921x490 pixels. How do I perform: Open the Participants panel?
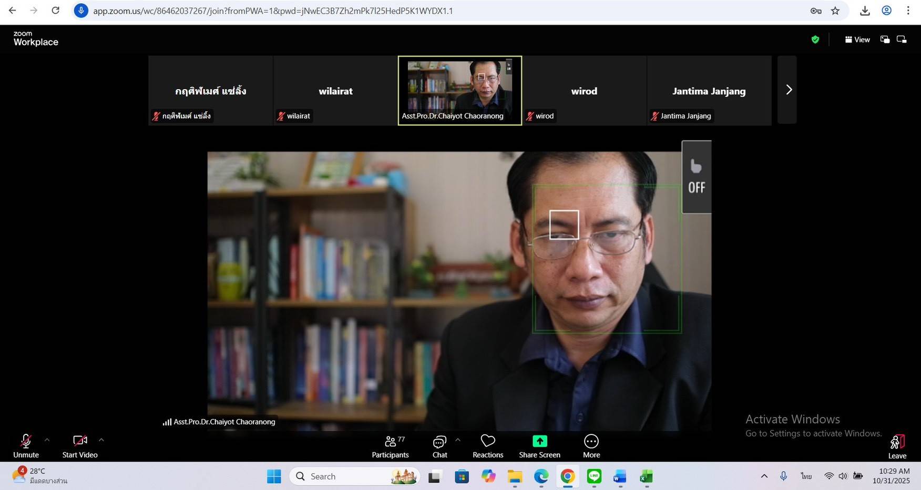pyautogui.click(x=390, y=446)
